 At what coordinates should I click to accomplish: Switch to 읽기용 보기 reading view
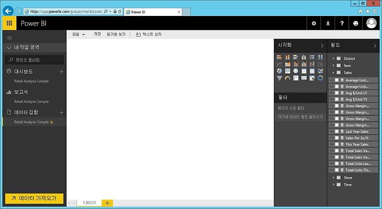click(x=116, y=34)
